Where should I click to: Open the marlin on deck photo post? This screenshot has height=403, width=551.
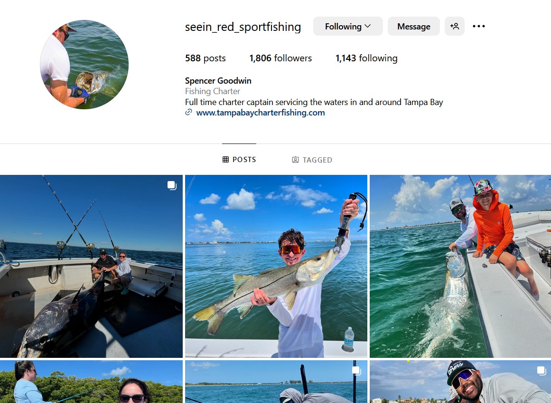[91, 266]
